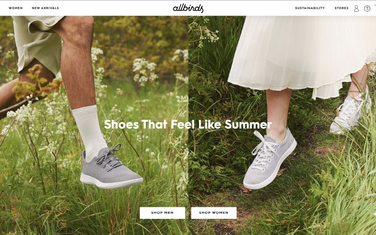This screenshot has height=235, width=376.
Task: Open the account profile icon
Action: [357, 8]
